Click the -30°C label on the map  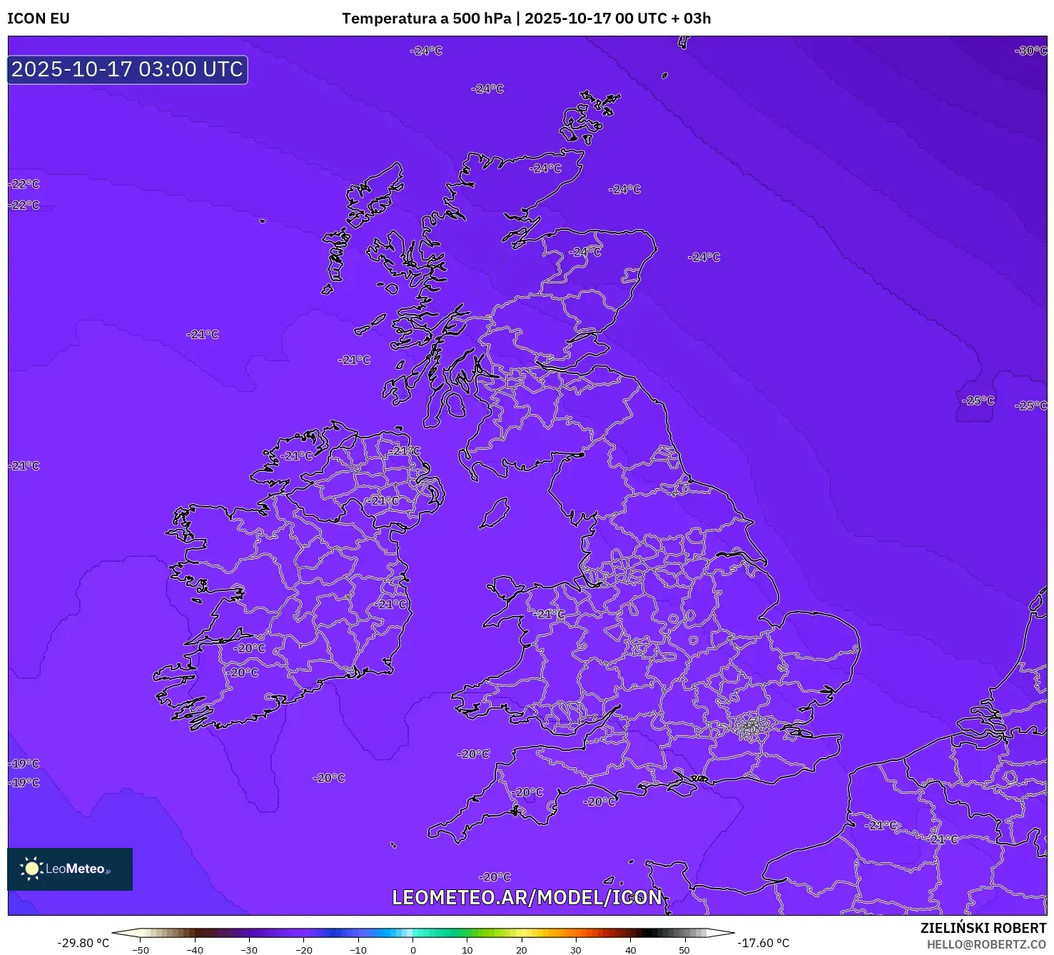click(1030, 51)
